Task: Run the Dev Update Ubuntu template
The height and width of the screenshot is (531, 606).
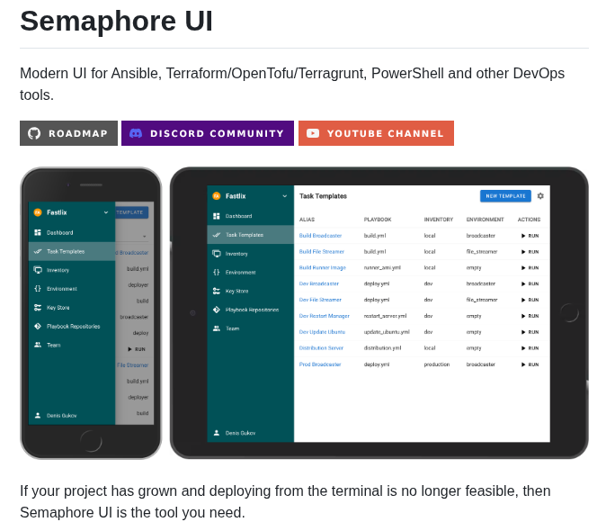Action: pyautogui.click(x=530, y=332)
